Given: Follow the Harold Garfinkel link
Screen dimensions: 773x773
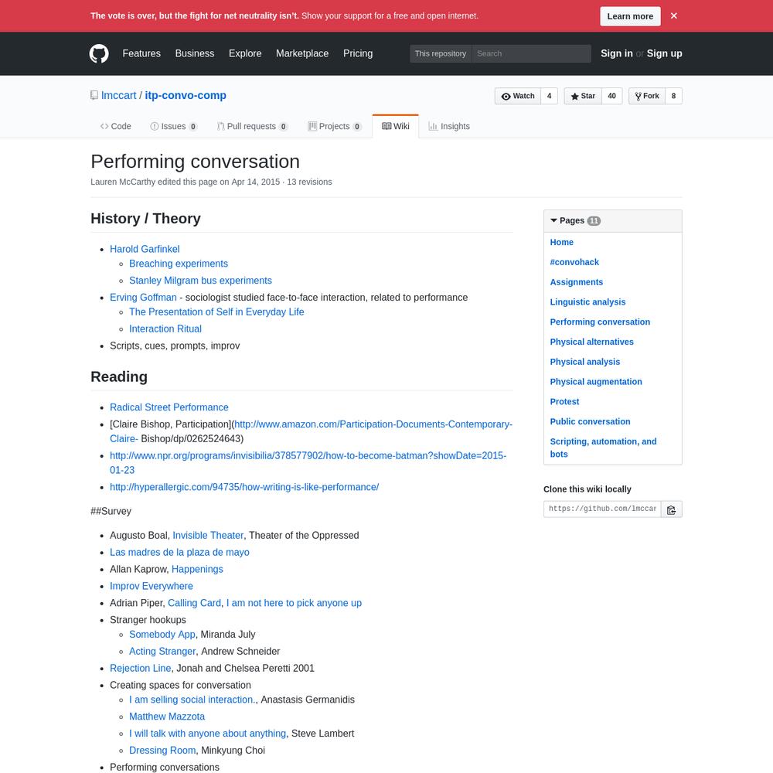Looking at the screenshot, I should [145, 249].
